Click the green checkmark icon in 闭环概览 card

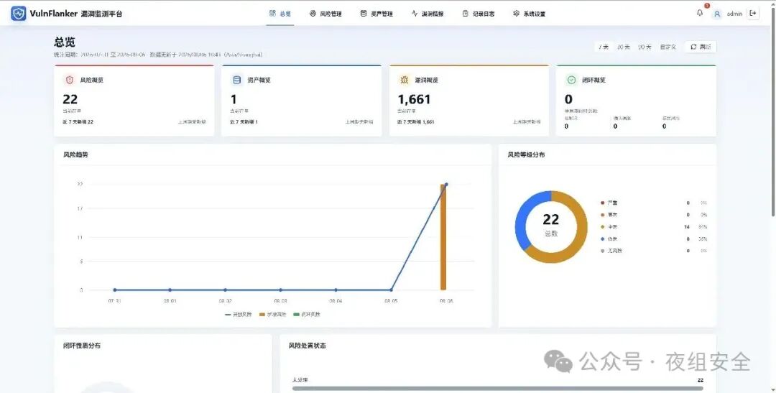(x=572, y=80)
